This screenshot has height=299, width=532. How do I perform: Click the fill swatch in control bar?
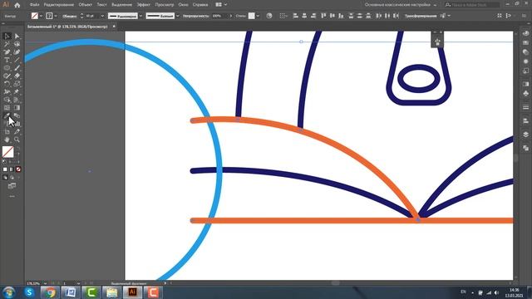point(34,16)
